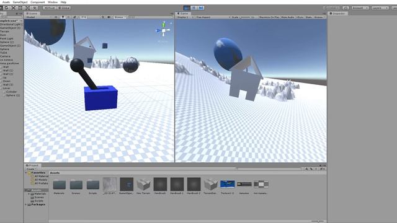Click the Scene view search field
The height and width of the screenshot is (223, 397).
[150, 17]
